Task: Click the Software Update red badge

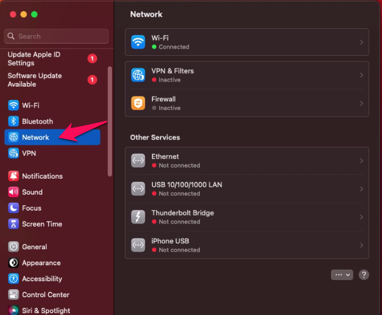Action: (x=92, y=80)
